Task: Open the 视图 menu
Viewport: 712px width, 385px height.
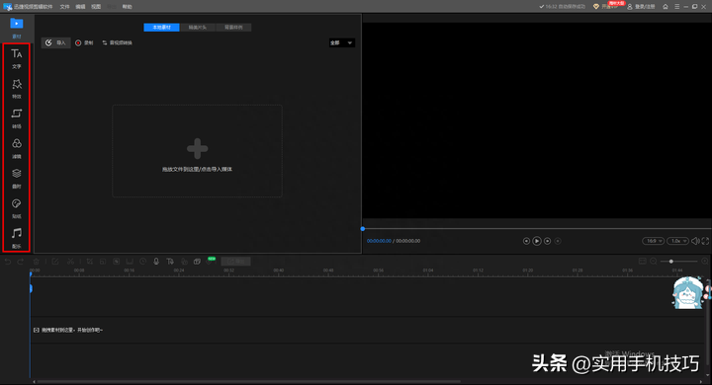Action: pyautogui.click(x=96, y=7)
